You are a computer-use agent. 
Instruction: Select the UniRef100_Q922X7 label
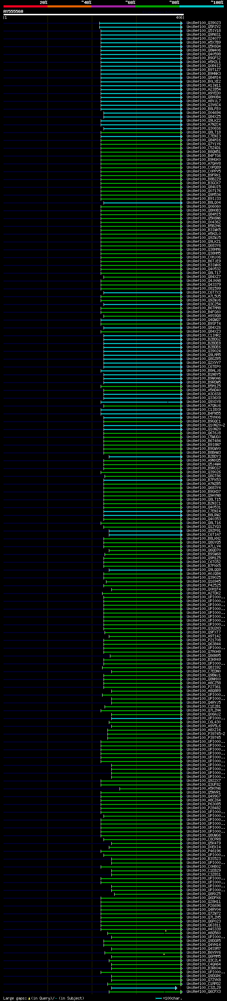click(203, 781)
